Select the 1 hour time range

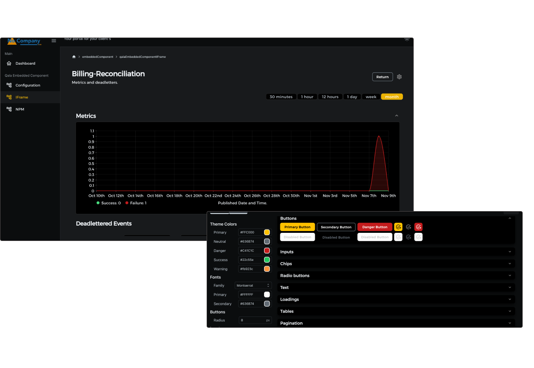[307, 97]
